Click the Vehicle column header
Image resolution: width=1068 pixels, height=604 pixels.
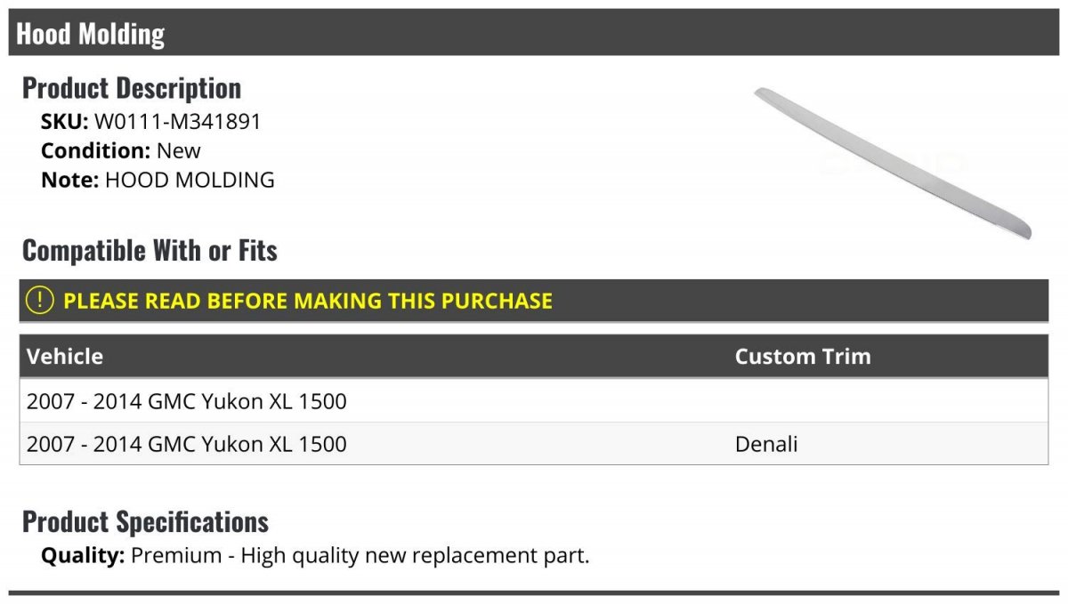(x=65, y=357)
